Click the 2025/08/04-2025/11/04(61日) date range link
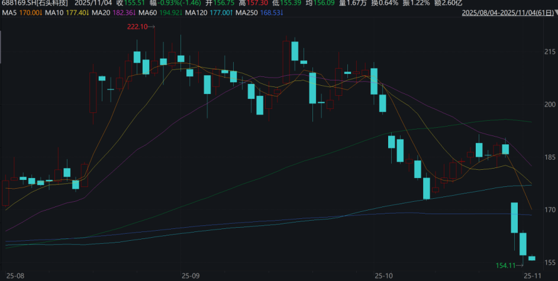558x281 pixels. [508, 13]
